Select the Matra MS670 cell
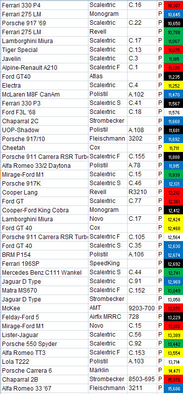 (45, 291)
